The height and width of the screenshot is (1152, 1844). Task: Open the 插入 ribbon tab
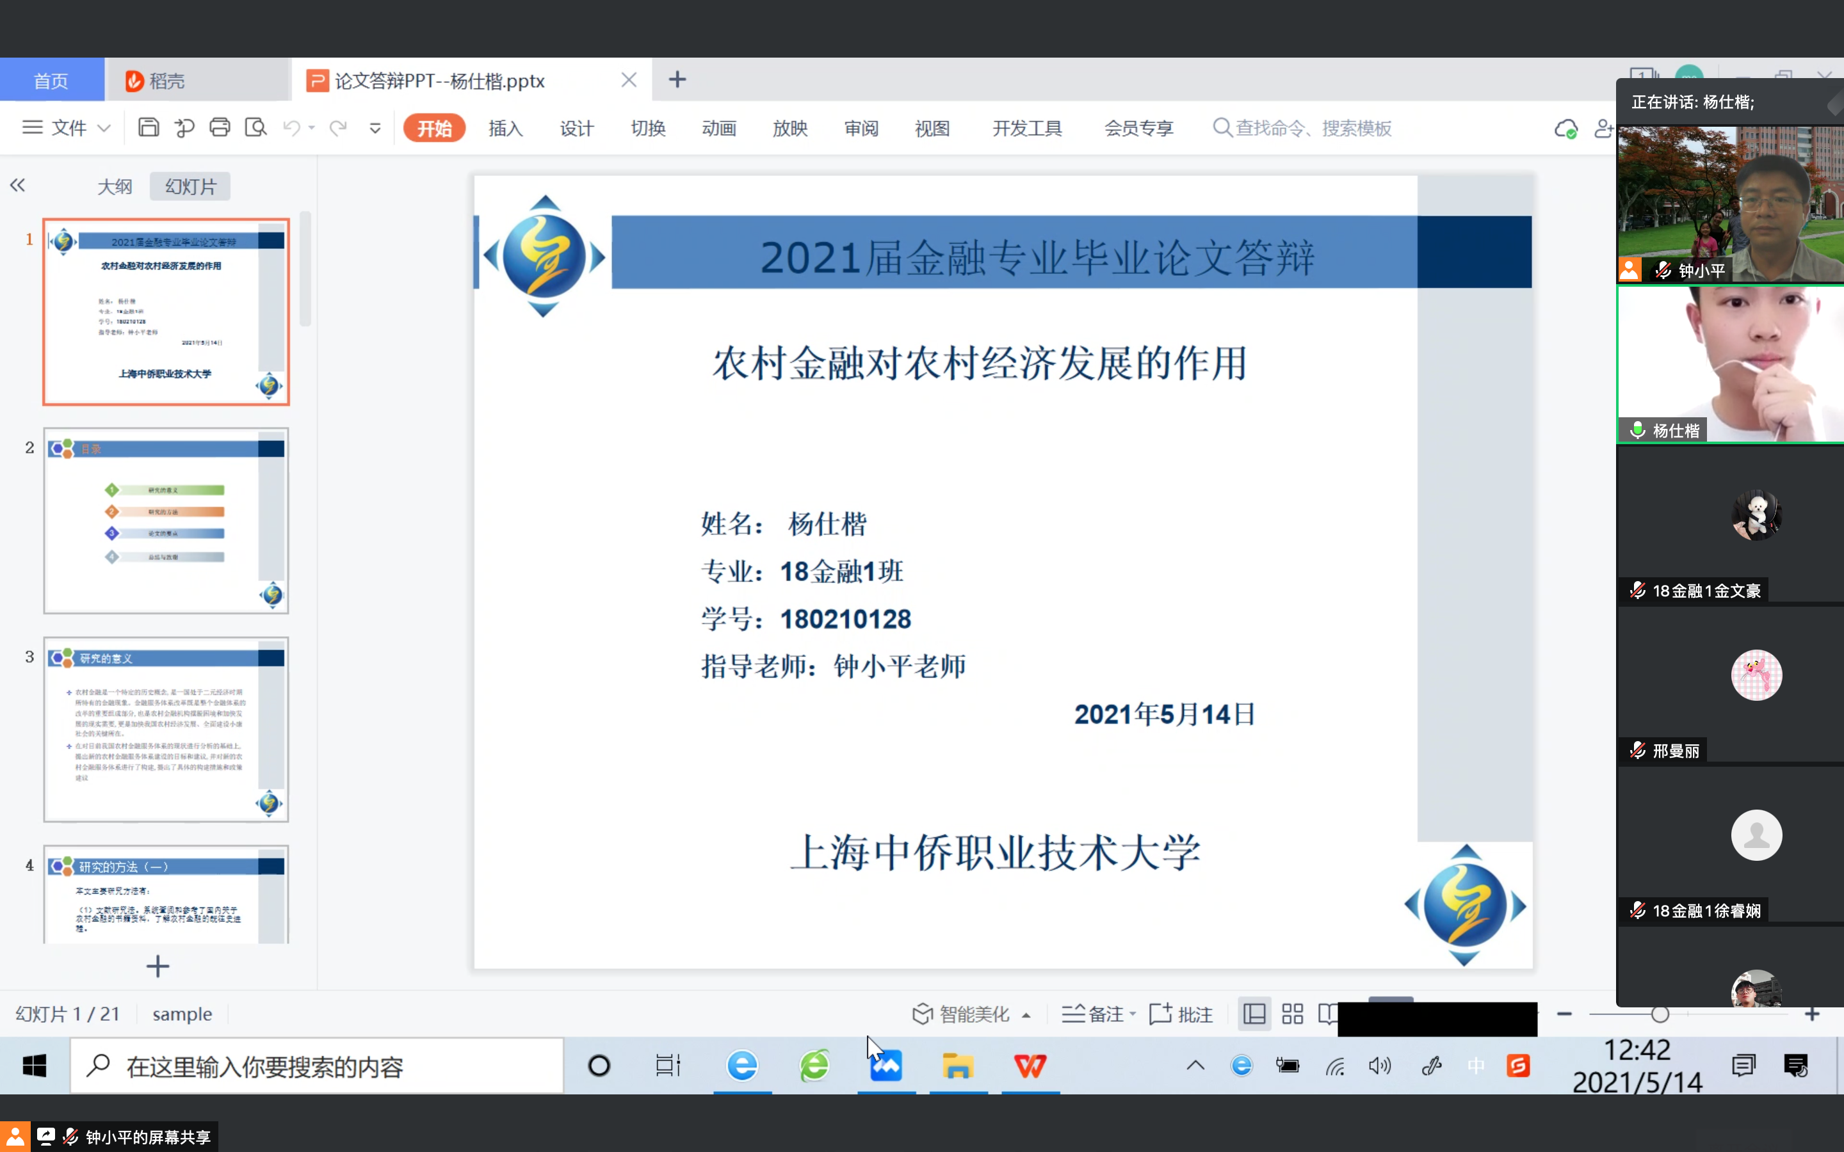coord(505,128)
